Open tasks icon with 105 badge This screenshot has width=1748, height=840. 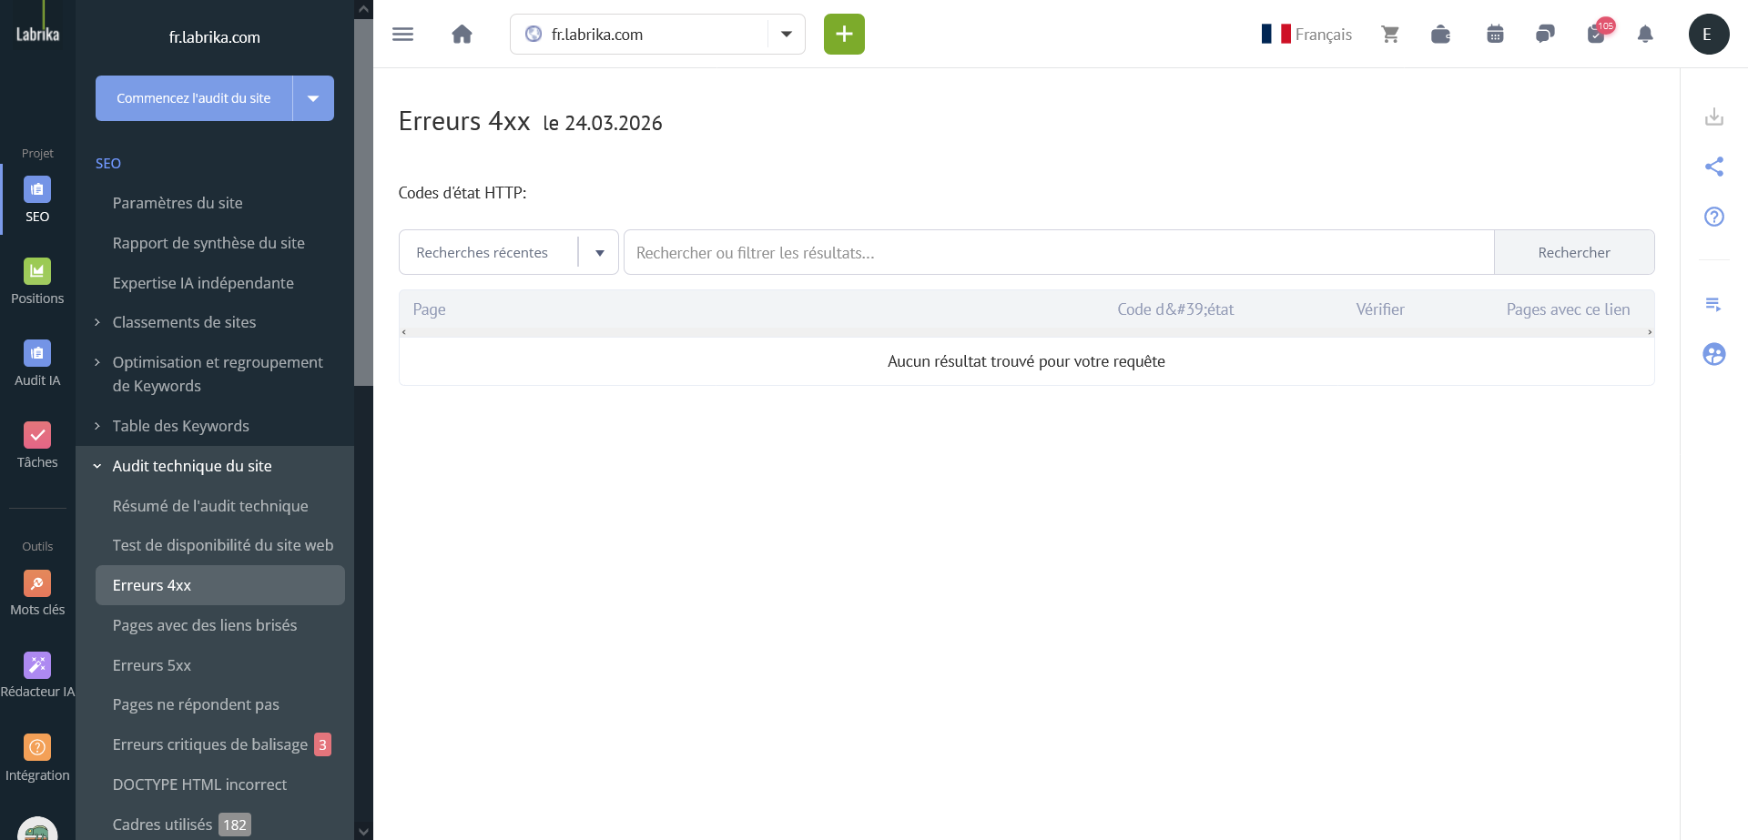pyautogui.click(x=1598, y=33)
